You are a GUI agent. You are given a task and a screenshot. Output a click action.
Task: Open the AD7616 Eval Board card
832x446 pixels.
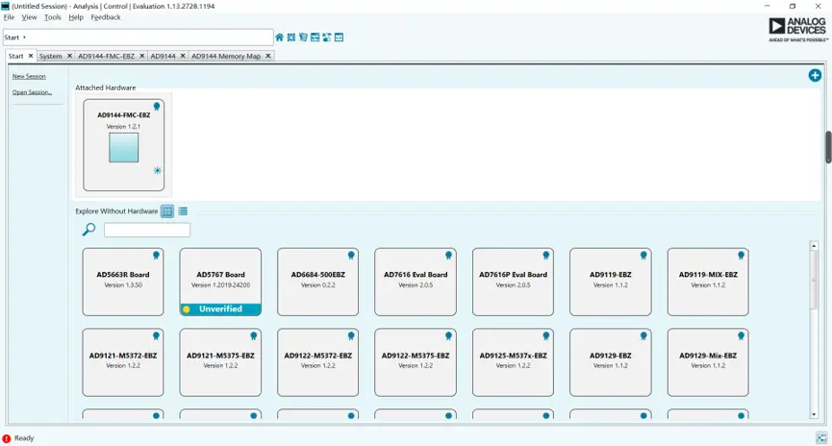(416, 283)
